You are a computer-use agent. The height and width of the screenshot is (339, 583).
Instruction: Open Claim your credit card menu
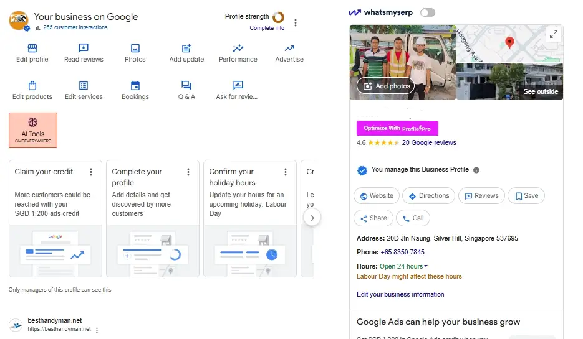coord(91,172)
